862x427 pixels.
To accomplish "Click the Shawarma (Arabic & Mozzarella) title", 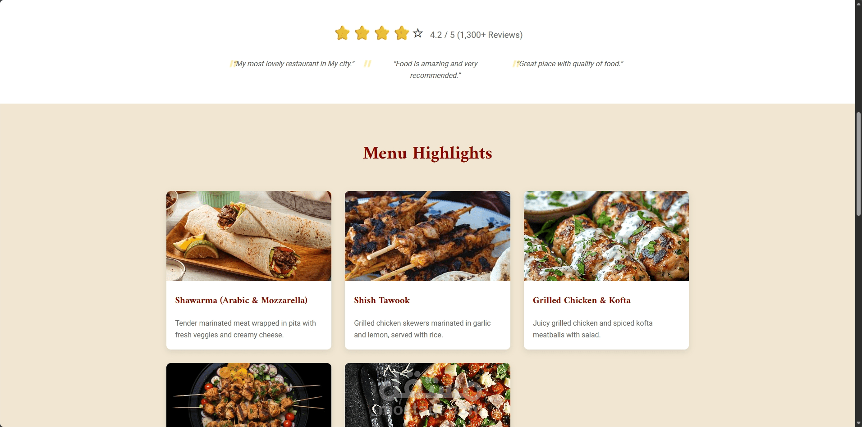I will 241,300.
